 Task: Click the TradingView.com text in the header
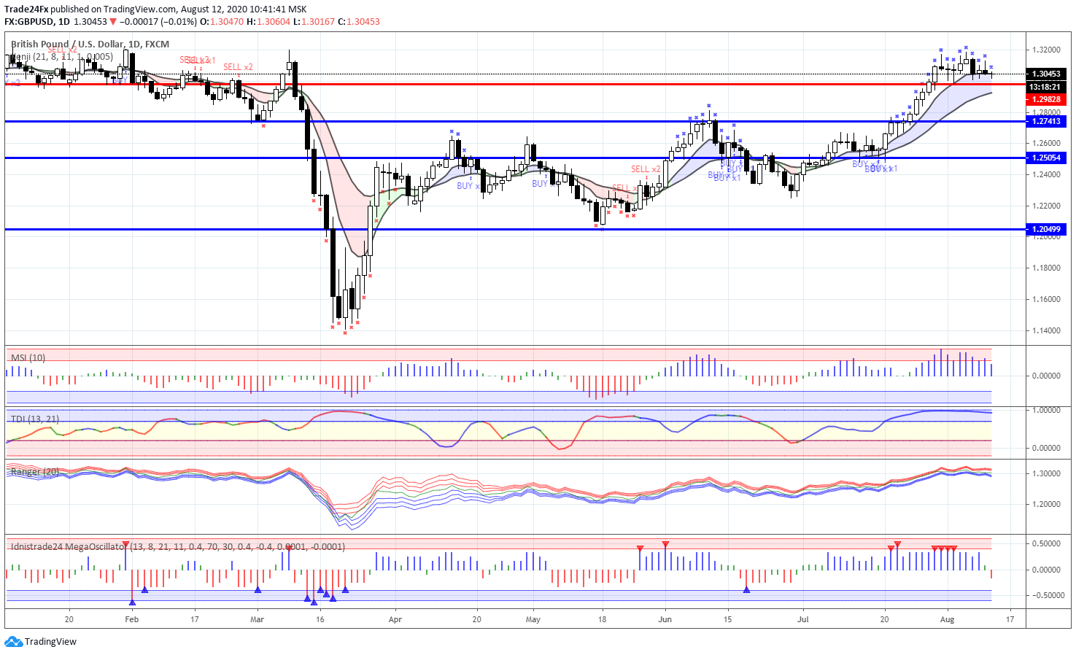tap(140, 9)
